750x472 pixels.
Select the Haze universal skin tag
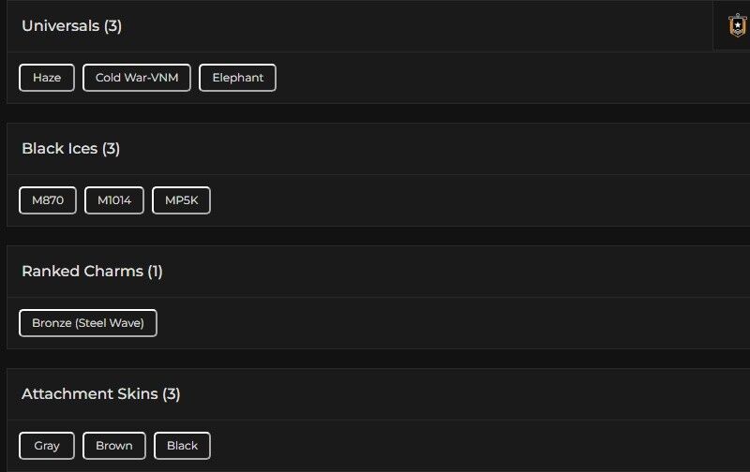[x=47, y=78]
